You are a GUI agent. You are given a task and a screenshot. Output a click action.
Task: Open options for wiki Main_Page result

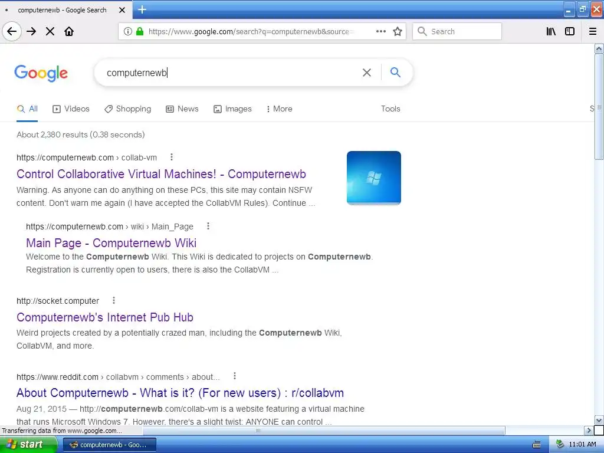coord(208,226)
